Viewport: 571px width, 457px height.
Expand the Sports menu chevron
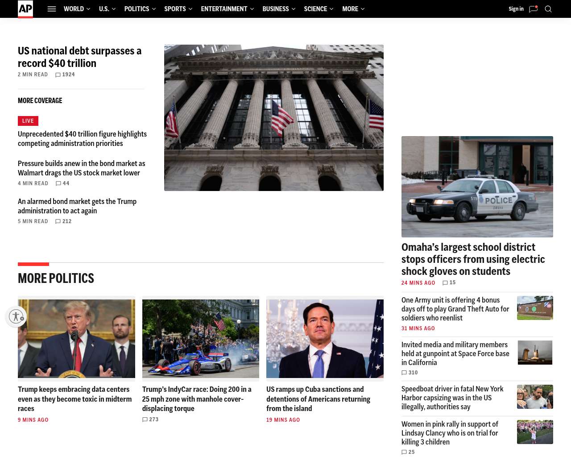190,9
